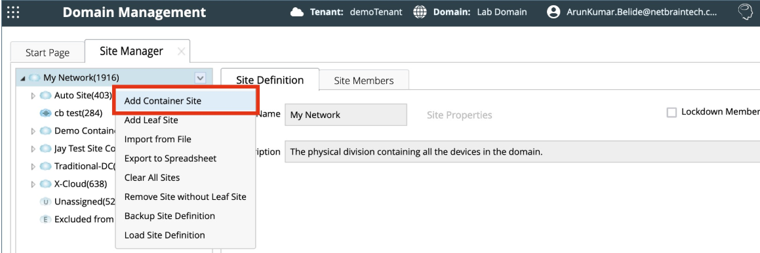Switch to the Site Members tab
The image size is (760, 253).
coord(363,81)
